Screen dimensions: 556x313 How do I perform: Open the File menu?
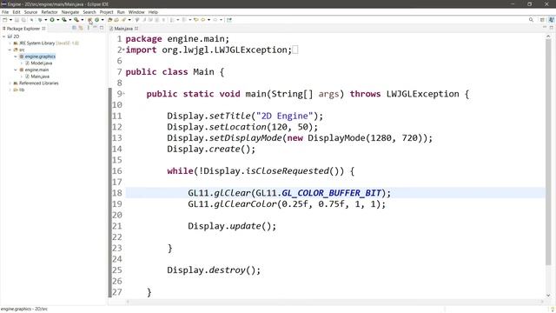tap(5, 12)
